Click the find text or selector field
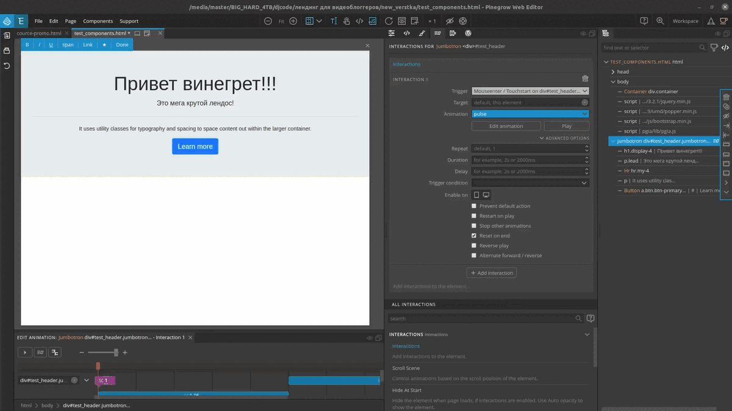Viewport: 732px width, 411px height. (654, 47)
